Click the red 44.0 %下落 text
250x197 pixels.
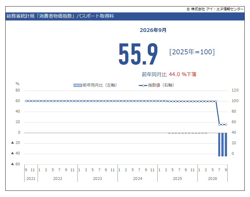(x=183, y=74)
